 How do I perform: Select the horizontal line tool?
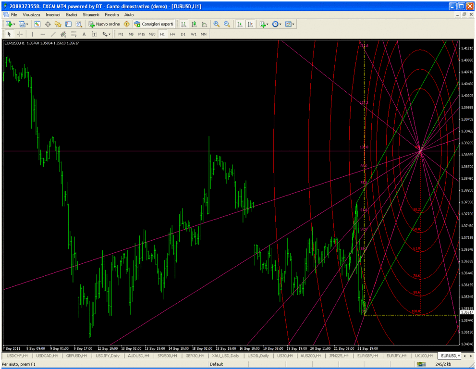tap(43, 34)
